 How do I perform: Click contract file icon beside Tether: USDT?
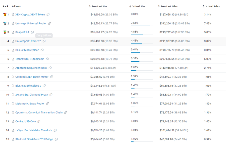(x=13, y=59)
